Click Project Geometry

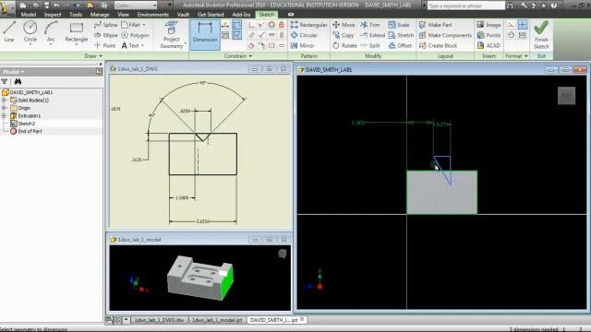click(172, 35)
